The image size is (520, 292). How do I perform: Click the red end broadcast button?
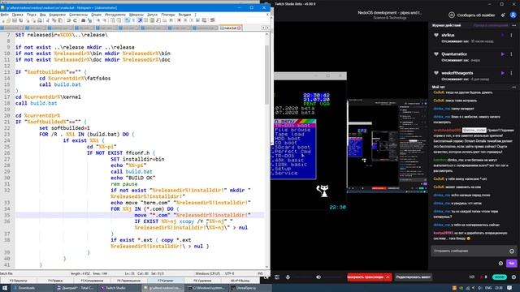(x=366, y=277)
